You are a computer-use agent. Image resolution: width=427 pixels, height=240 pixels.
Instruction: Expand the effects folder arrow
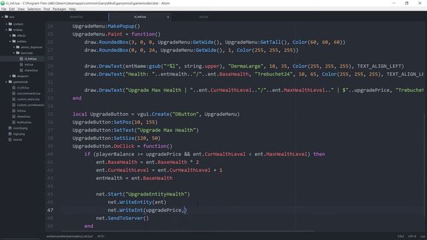pyautogui.click(x=11, y=35)
